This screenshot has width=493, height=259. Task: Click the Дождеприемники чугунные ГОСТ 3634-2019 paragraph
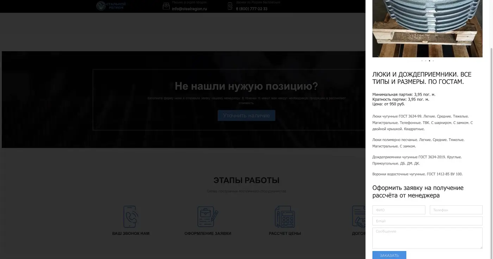[x=417, y=160]
